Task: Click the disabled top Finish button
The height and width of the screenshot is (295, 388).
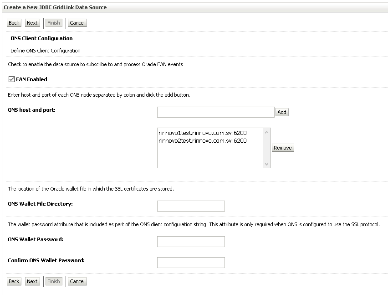Action: (54, 23)
